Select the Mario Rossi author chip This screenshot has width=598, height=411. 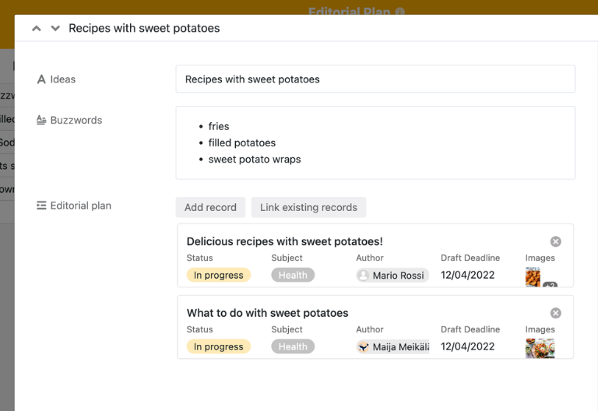coord(392,275)
